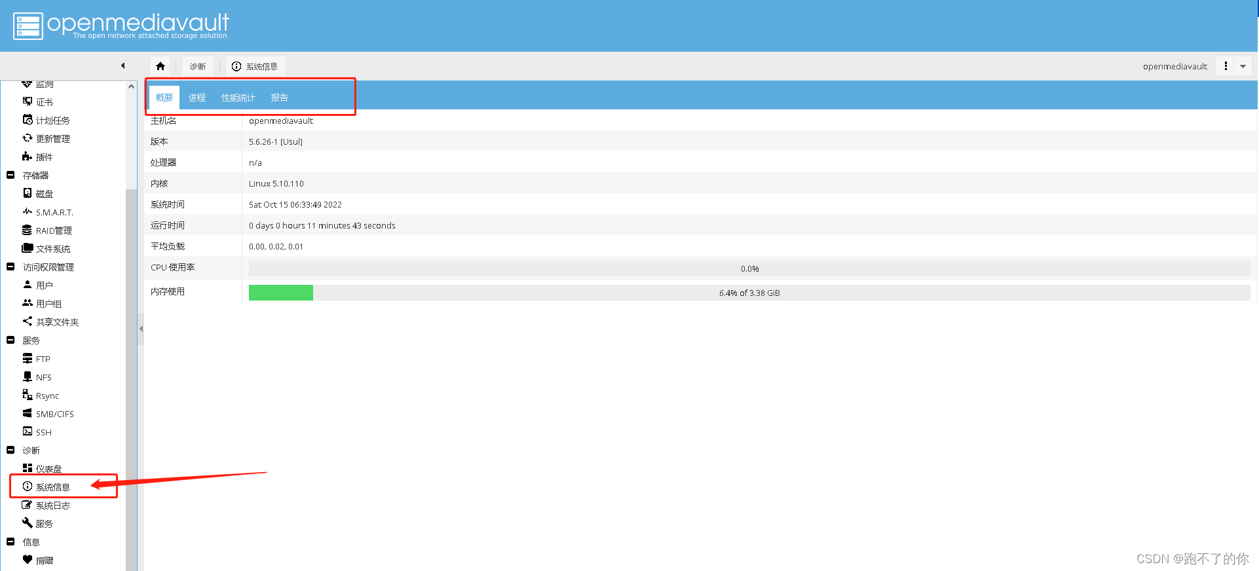Click the 内存使用 progress bar
Image resolution: width=1259 pixels, height=571 pixels.
tap(749, 293)
